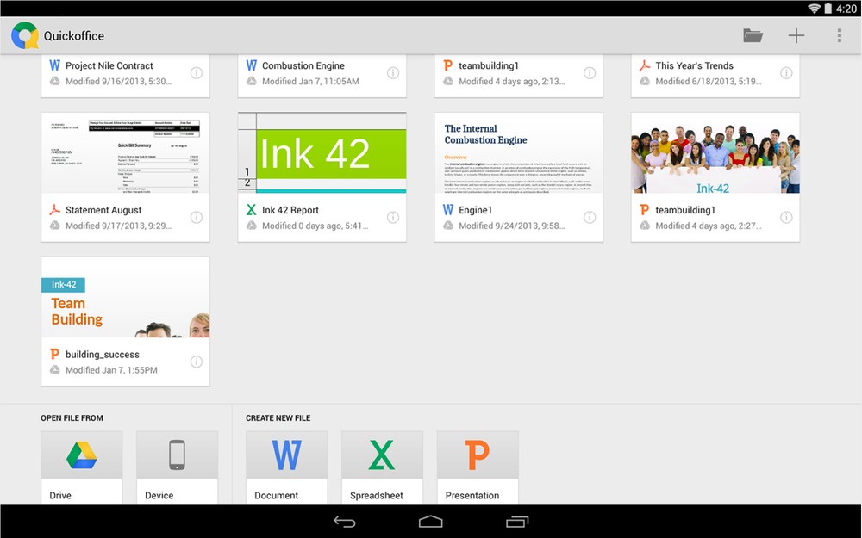The image size is (862, 538).
Task: Create a new Document file
Action: coord(286,467)
